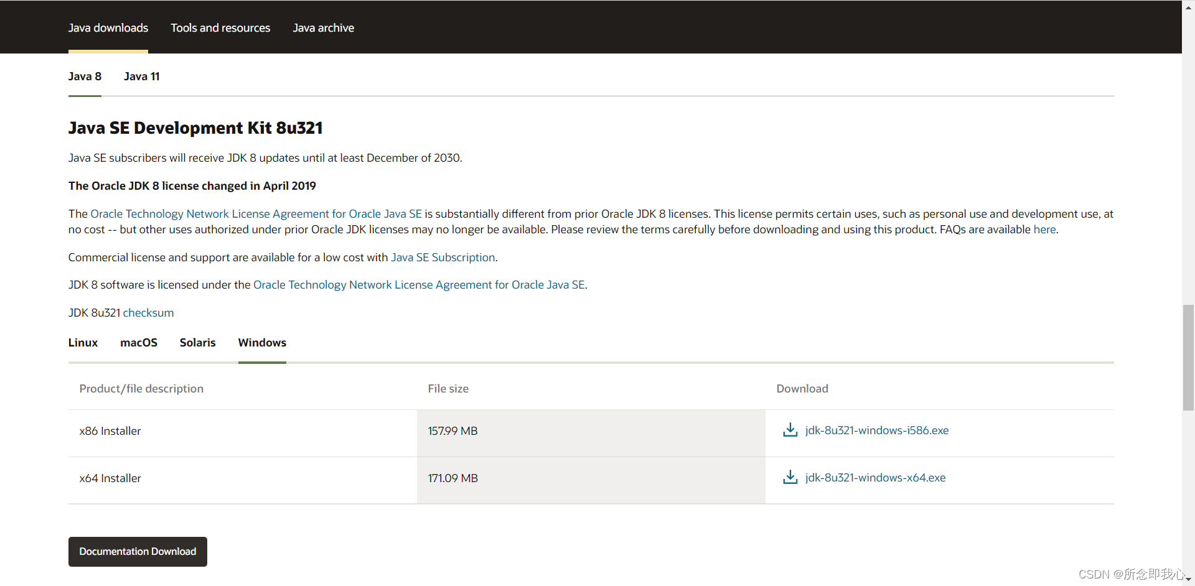Click the 'x64 Installer' description cell

click(243, 480)
